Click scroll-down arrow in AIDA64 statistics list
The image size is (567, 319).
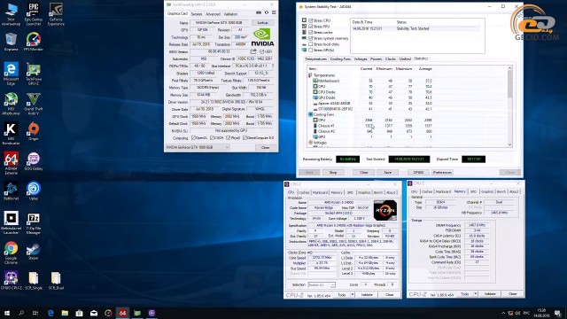[x=510, y=144]
